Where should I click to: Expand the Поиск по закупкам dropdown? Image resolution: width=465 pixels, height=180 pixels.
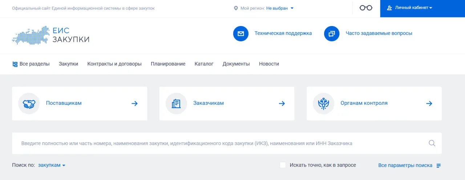(x=52, y=165)
